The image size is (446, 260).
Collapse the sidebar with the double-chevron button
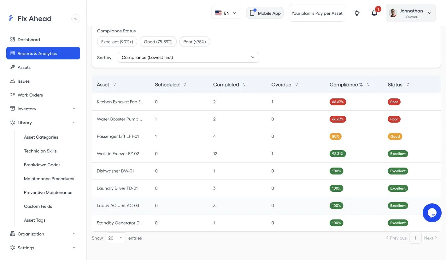76,19
